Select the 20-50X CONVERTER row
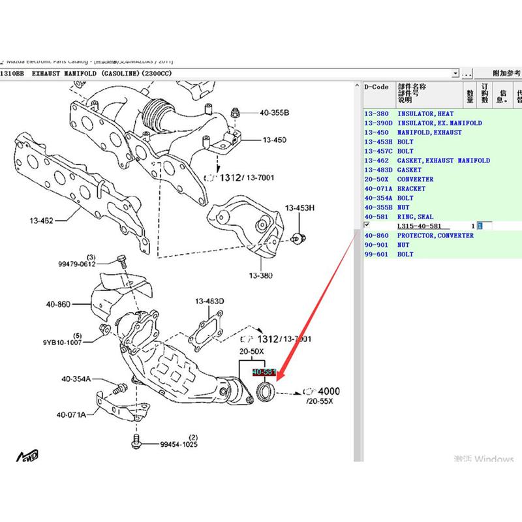This screenshot has width=522, height=522. (442, 179)
